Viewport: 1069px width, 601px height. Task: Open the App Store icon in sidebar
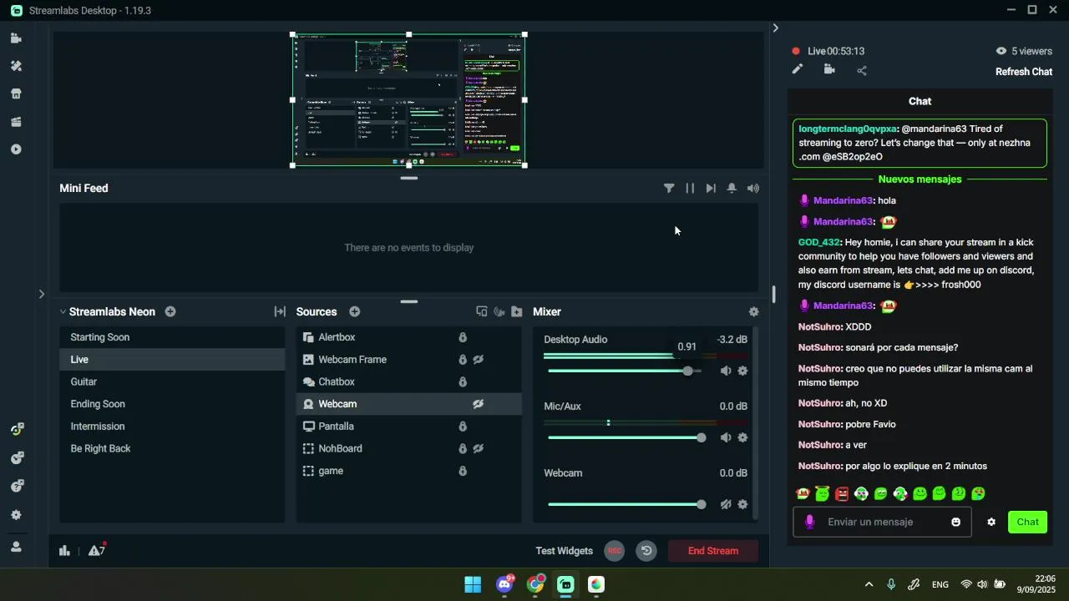tap(16, 93)
